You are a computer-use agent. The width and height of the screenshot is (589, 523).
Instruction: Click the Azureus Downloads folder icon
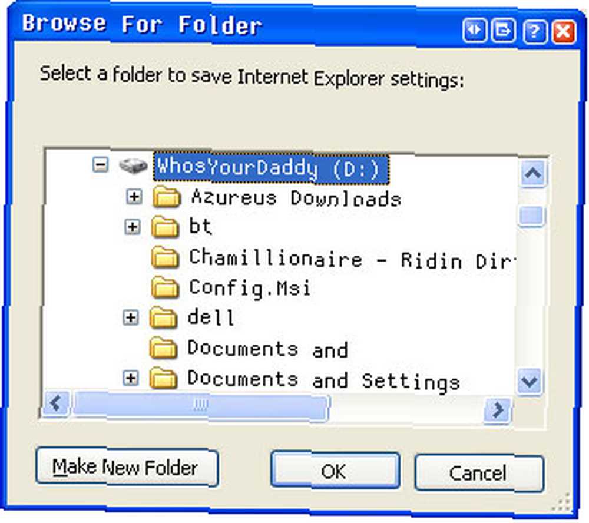pyautogui.click(x=167, y=197)
